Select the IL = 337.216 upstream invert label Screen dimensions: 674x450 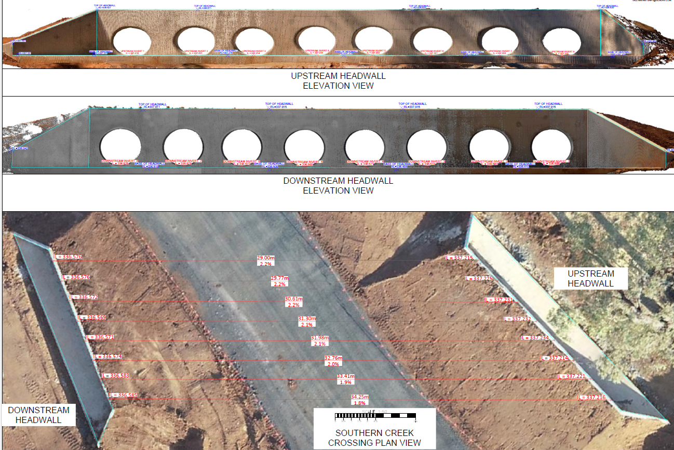point(592,398)
